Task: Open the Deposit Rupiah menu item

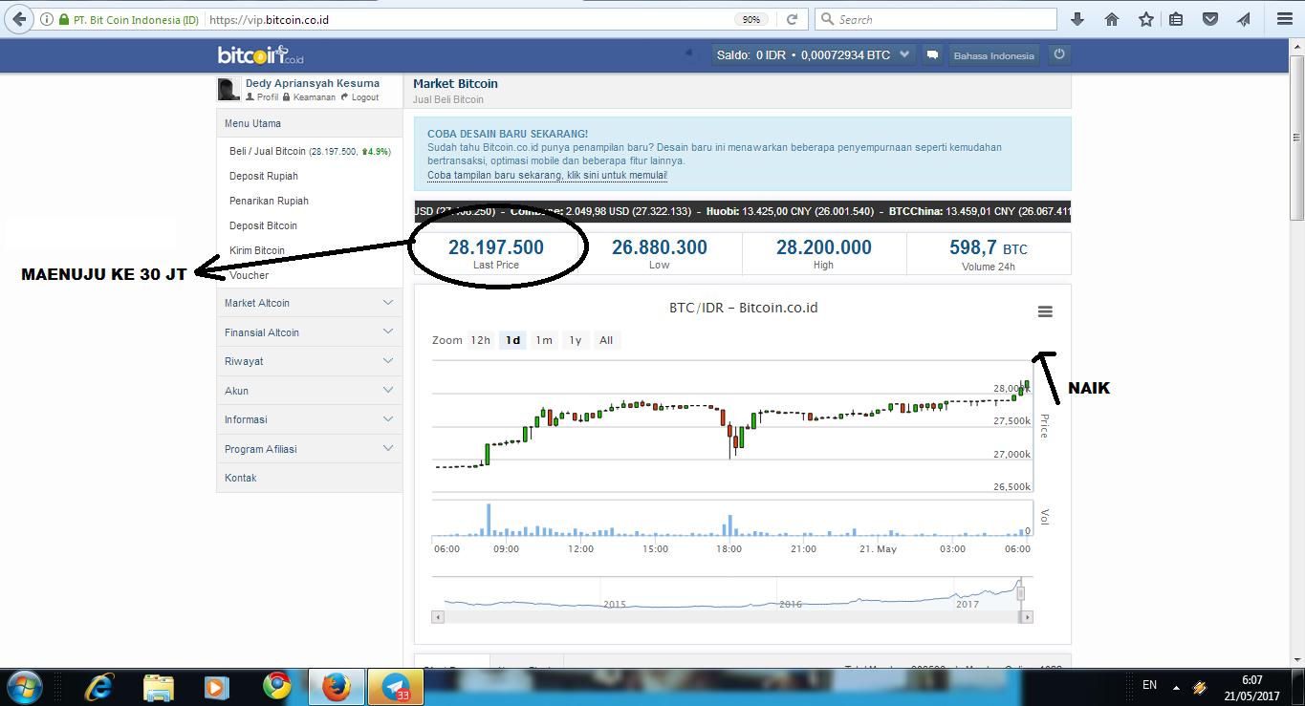Action: [264, 176]
